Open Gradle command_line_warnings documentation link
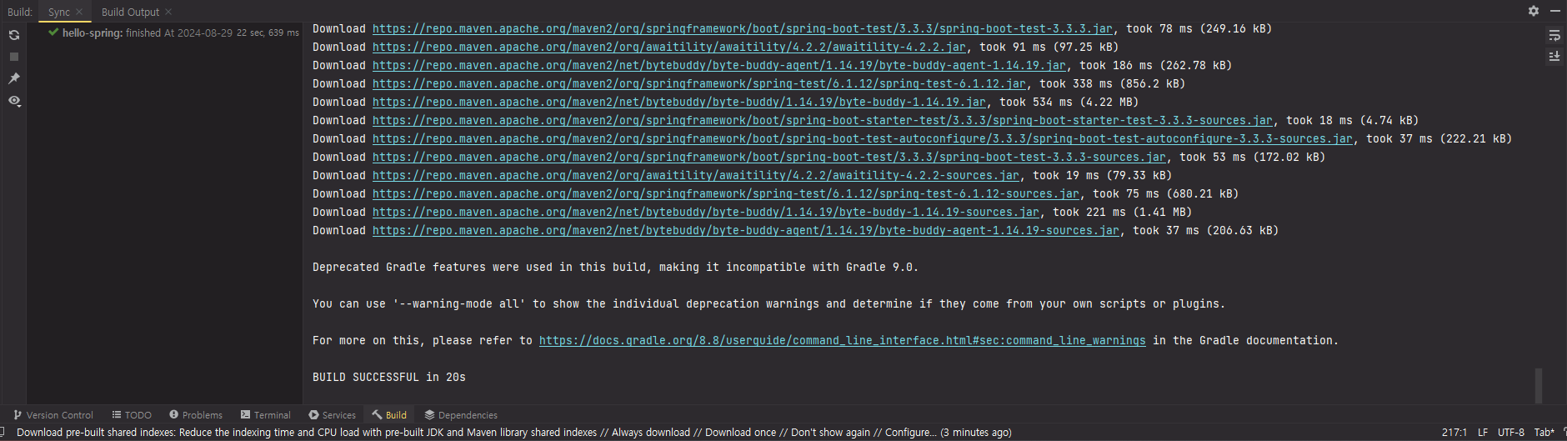The image size is (1567, 441). coord(843,340)
